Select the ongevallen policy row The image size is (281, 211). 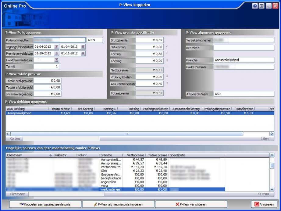(116, 182)
